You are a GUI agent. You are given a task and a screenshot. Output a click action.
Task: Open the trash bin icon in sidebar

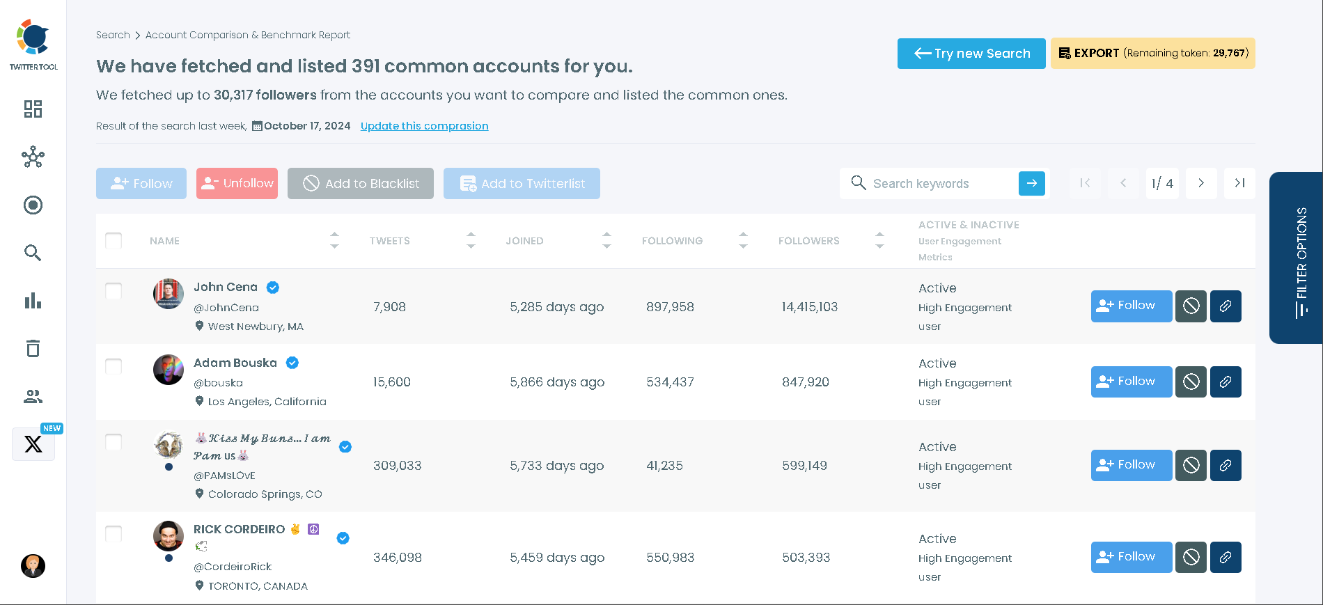[x=33, y=348]
